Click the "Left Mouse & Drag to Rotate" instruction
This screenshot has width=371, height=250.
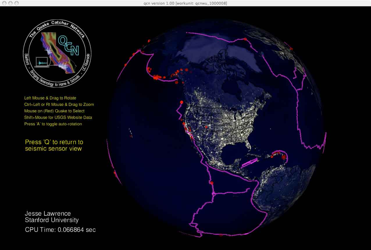50,98
